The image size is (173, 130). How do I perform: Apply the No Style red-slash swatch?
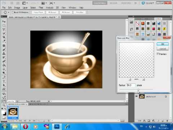(x=137, y=23)
